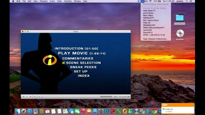Click the sound volume icon in menu bar
This screenshot has height=115, width=205.
pos(147,1)
